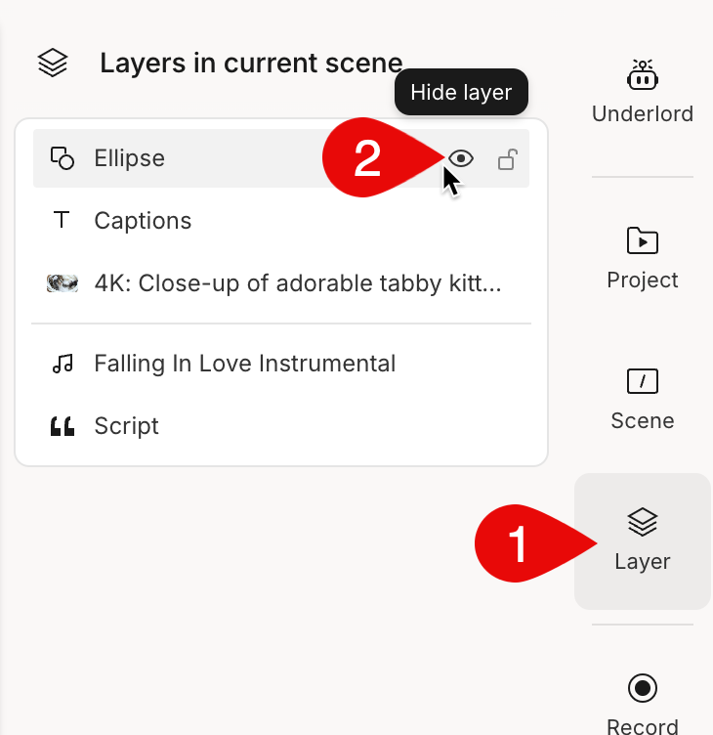
Task: Open the Underlord robot icon
Action: [x=643, y=75]
